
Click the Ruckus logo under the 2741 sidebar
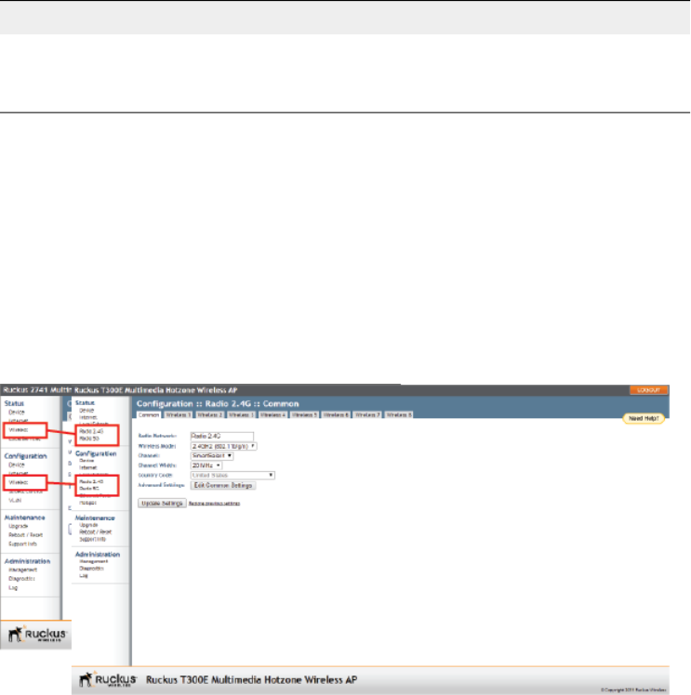[37, 635]
